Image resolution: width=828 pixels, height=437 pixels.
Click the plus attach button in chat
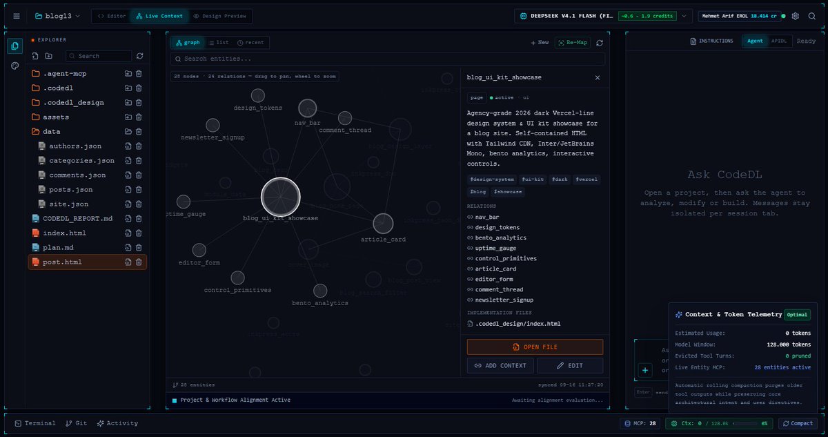click(x=645, y=371)
